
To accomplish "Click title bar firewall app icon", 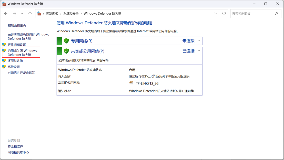I will click(4, 4).
